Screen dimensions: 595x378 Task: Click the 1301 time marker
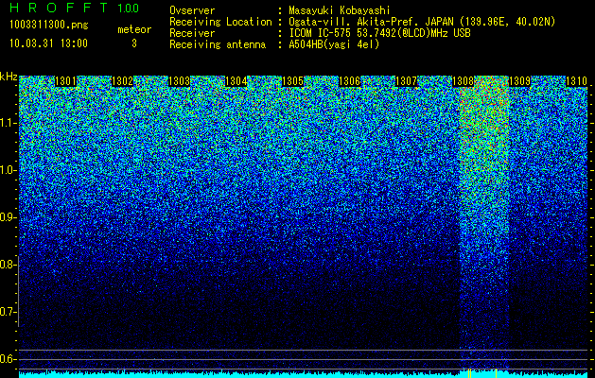65,81
